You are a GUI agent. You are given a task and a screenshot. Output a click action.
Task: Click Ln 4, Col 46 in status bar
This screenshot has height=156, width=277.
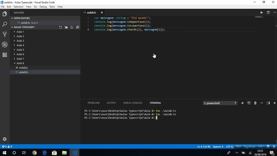pos(204,146)
